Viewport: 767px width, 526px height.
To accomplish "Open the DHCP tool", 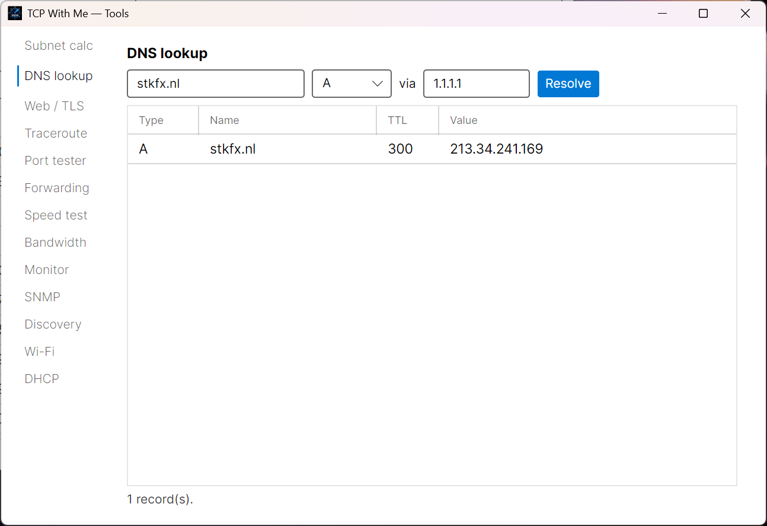I will pyautogui.click(x=41, y=379).
